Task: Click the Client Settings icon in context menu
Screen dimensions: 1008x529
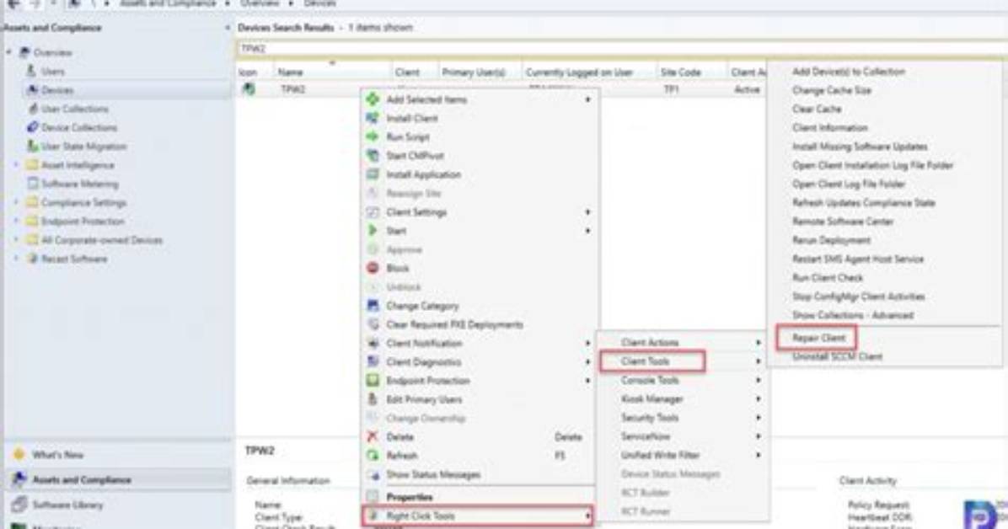Action: 373,211
